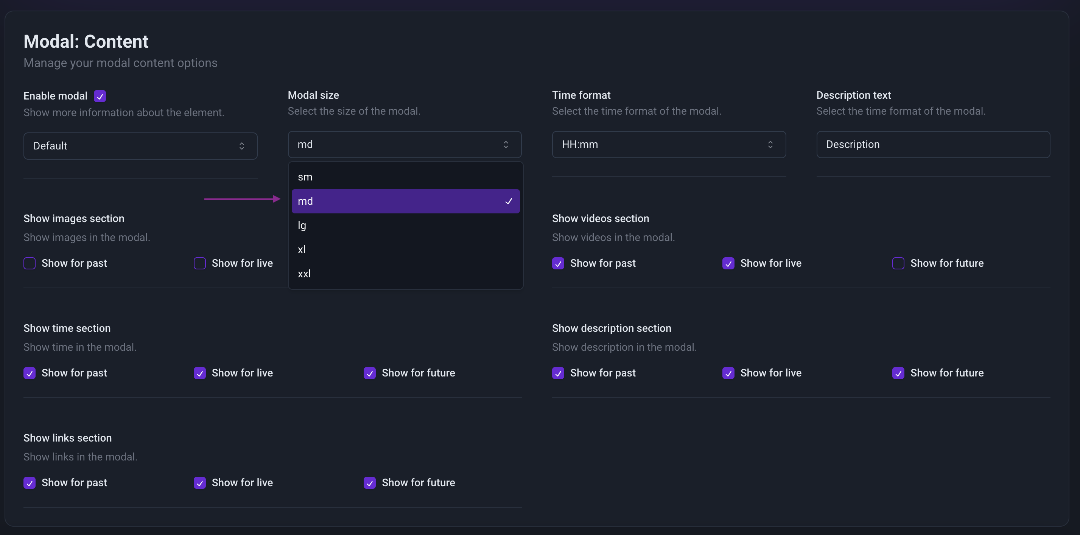Screen dimensions: 1080x535
Task: Check Show for future under videos section
Action: (898, 263)
